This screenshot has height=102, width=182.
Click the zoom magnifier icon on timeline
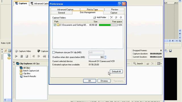pos(180,41)
